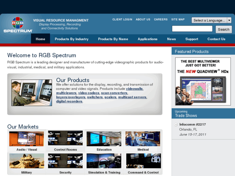Follow the multiviewers link
Image resolution: width=235 pixels, height=176 pixels.
point(66,93)
